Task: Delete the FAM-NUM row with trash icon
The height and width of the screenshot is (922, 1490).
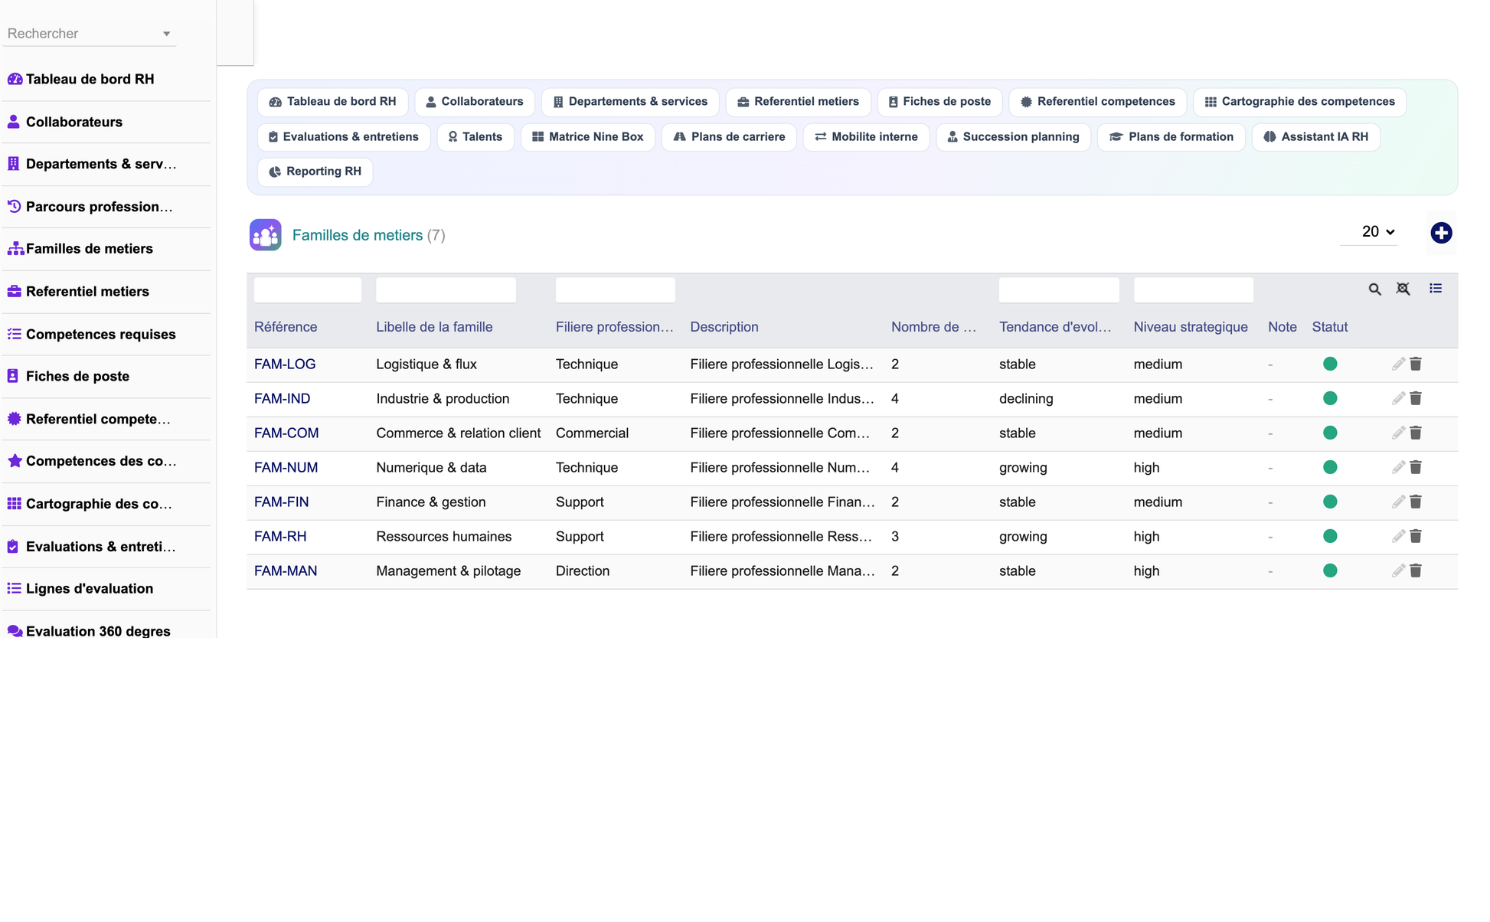Action: point(1416,467)
